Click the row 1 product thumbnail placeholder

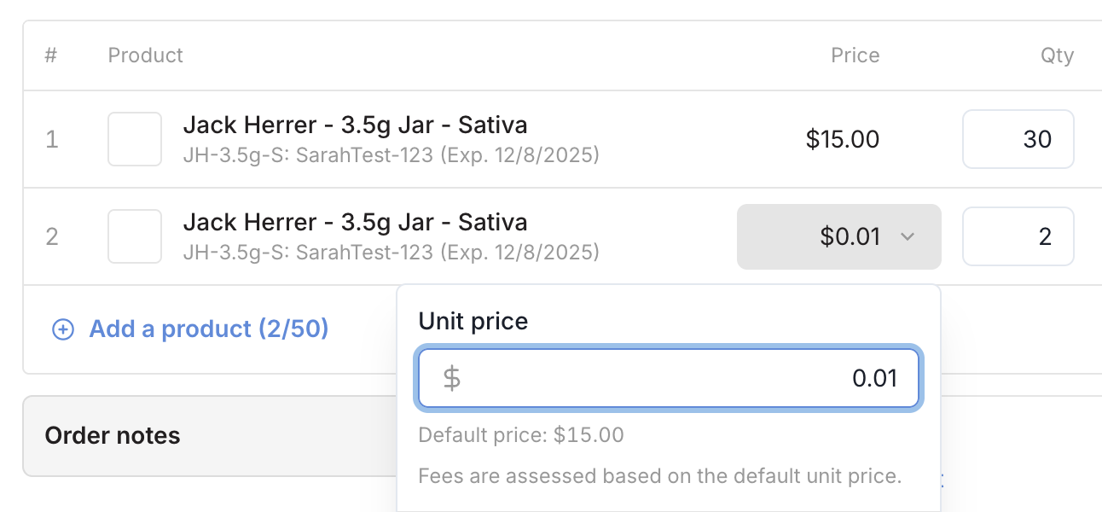coord(135,139)
